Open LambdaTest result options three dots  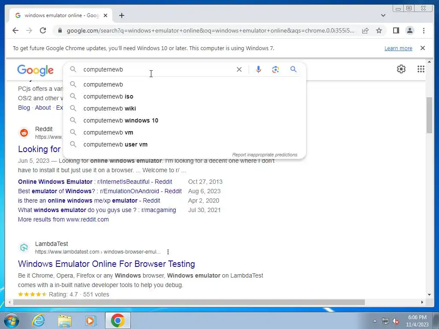(168, 252)
